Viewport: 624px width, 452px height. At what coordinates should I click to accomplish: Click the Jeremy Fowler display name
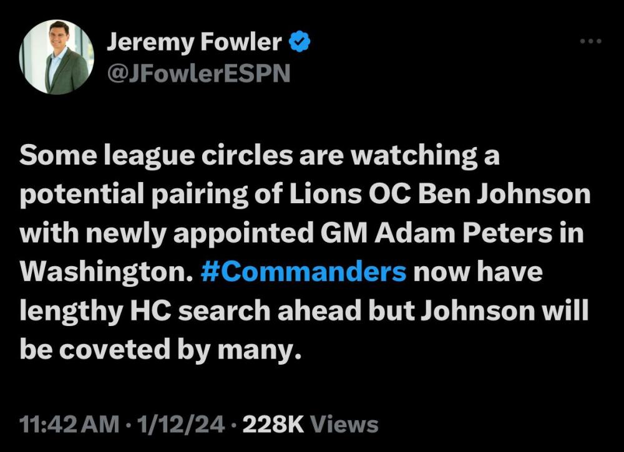tap(195, 42)
